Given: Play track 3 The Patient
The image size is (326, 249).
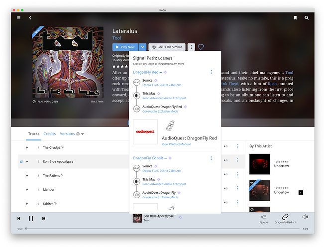Looking at the screenshot, I should (27, 176).
